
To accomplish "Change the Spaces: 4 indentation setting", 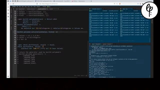I will pos(83,75).
